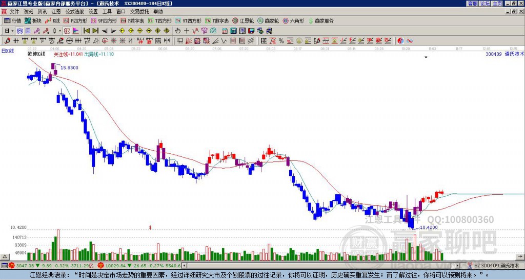Select the percent % retracement tool
525x280 pixels.
pyautogui.click(x=281, y=41)
